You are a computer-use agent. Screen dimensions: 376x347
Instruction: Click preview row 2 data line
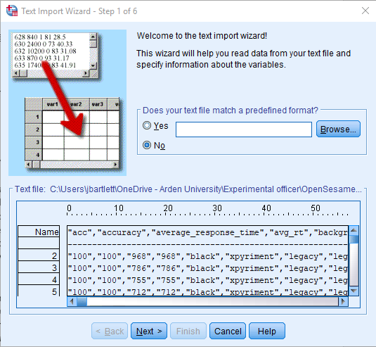tap(207, 256)
